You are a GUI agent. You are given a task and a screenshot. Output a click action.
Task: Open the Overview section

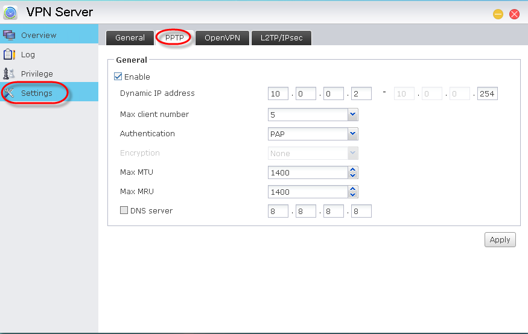click(x=49, y=35)
